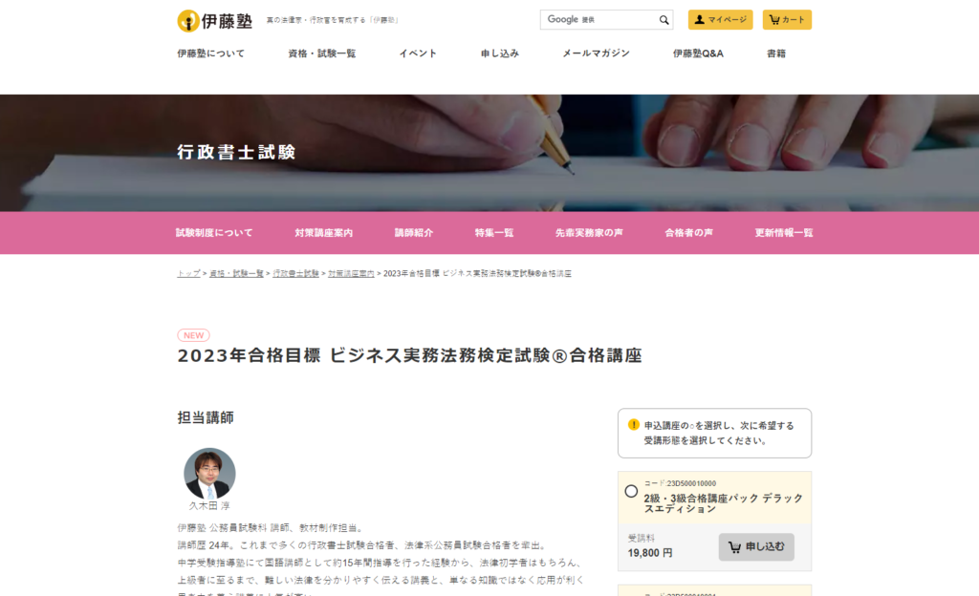Open 申し込み menu item
Image resolution: width=979 pixels, height=596 pixels.
[499, 53]
